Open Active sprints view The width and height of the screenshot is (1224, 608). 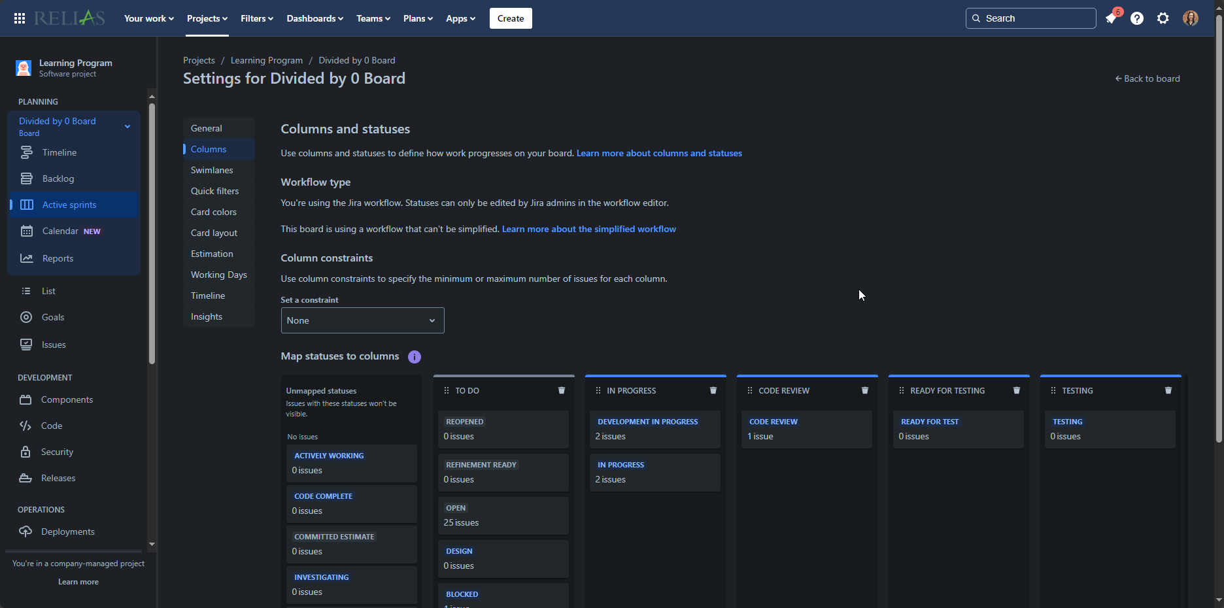69,205
